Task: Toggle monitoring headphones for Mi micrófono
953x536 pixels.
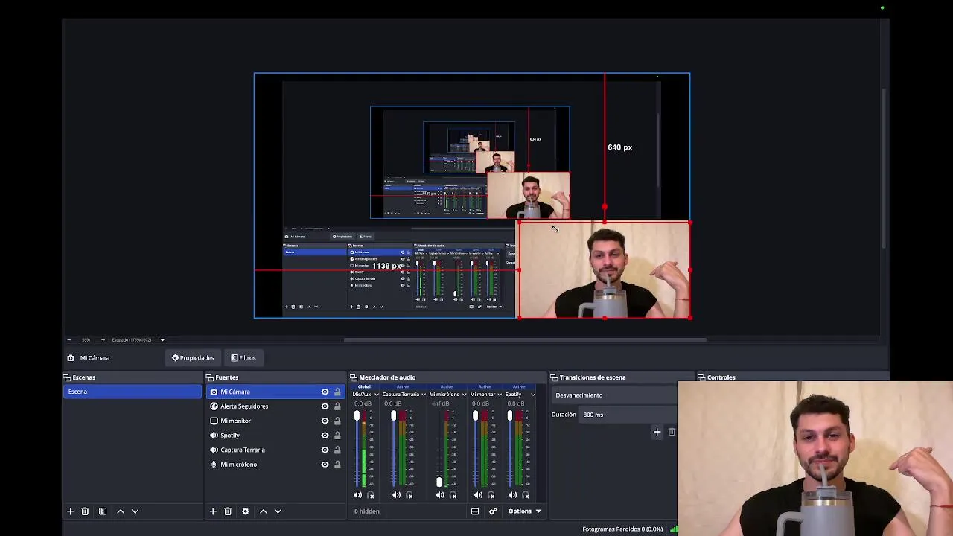Action: pos(453,495)
